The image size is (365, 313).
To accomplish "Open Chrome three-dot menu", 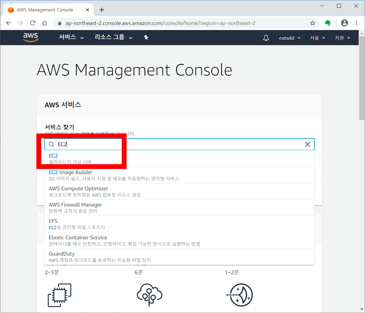I will [x=357, y=23].
